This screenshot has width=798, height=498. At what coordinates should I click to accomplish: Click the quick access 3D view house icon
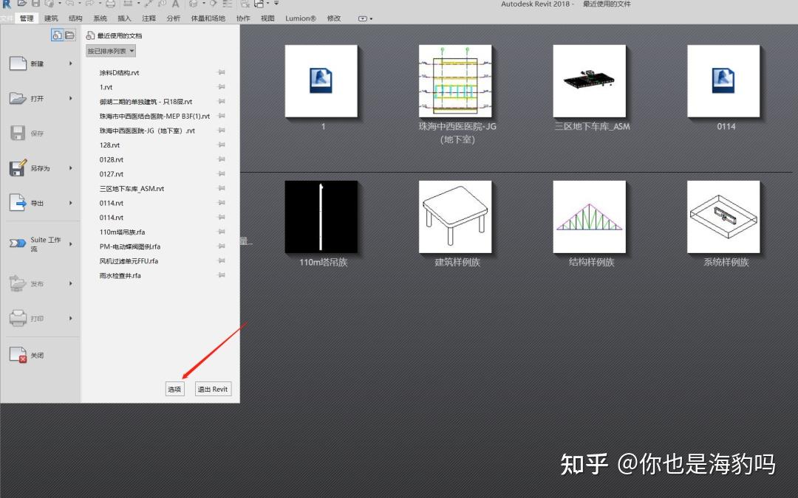pos(194,4)
